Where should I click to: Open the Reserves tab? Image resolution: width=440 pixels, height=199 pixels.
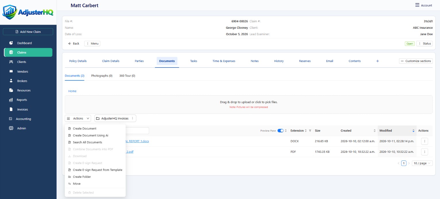click(305, 61)
